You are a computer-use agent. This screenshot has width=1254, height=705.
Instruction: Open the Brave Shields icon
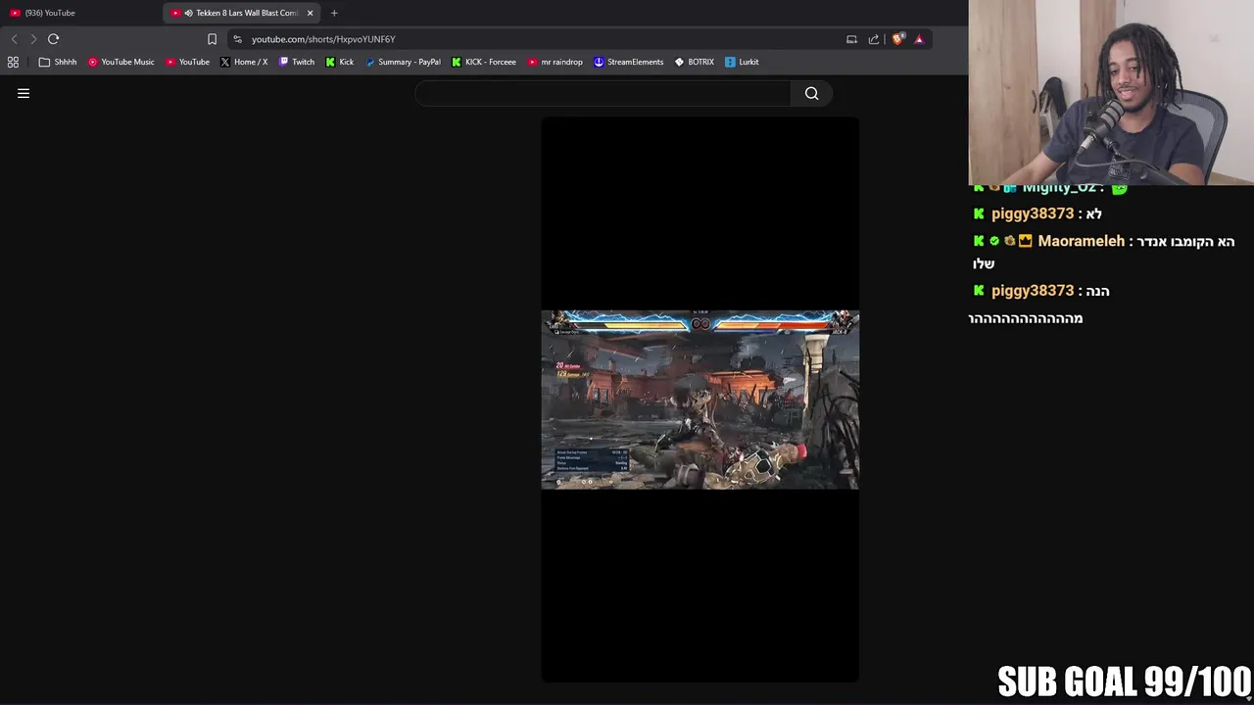[897, 39]
